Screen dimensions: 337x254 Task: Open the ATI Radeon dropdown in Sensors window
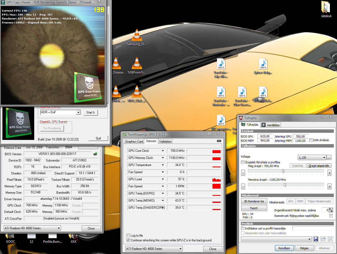point(154,249)
